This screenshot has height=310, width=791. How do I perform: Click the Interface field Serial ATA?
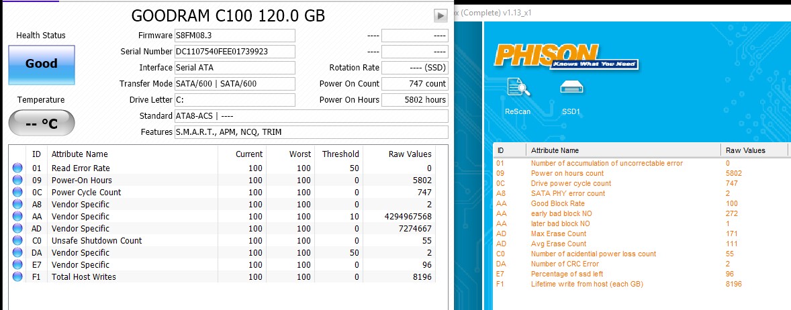[234, 68]
